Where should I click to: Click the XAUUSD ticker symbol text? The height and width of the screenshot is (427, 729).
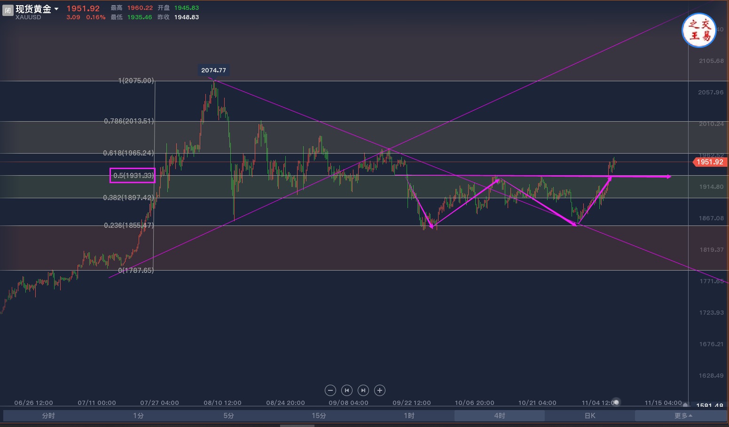click(28, 17)
